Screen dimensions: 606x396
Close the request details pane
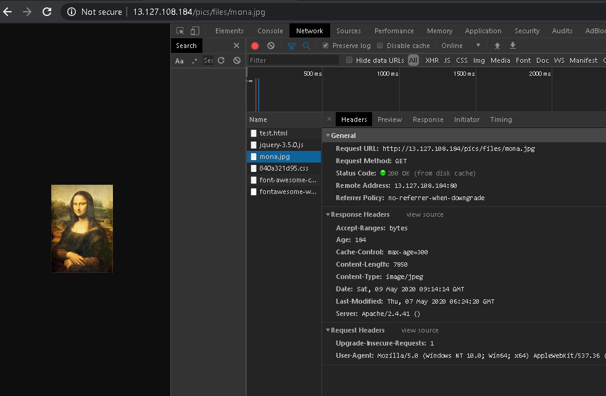(329, 119)
